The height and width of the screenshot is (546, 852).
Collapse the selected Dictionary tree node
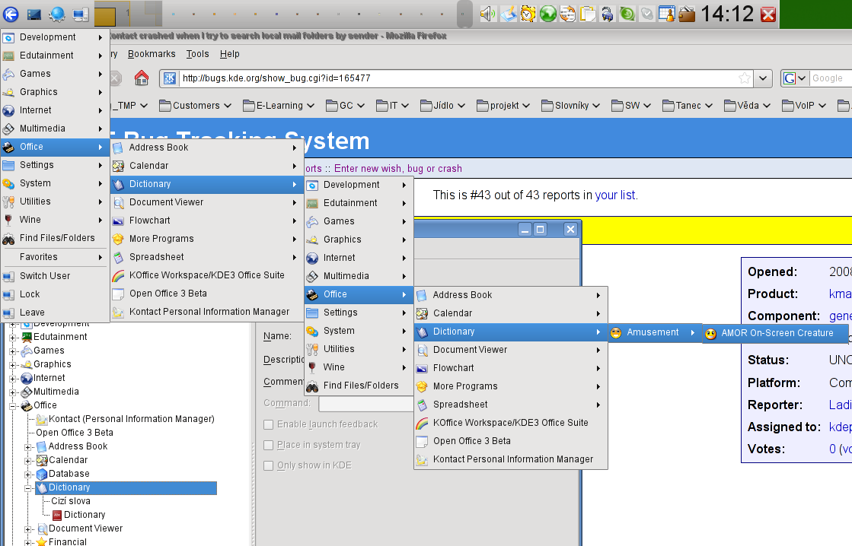27,488
